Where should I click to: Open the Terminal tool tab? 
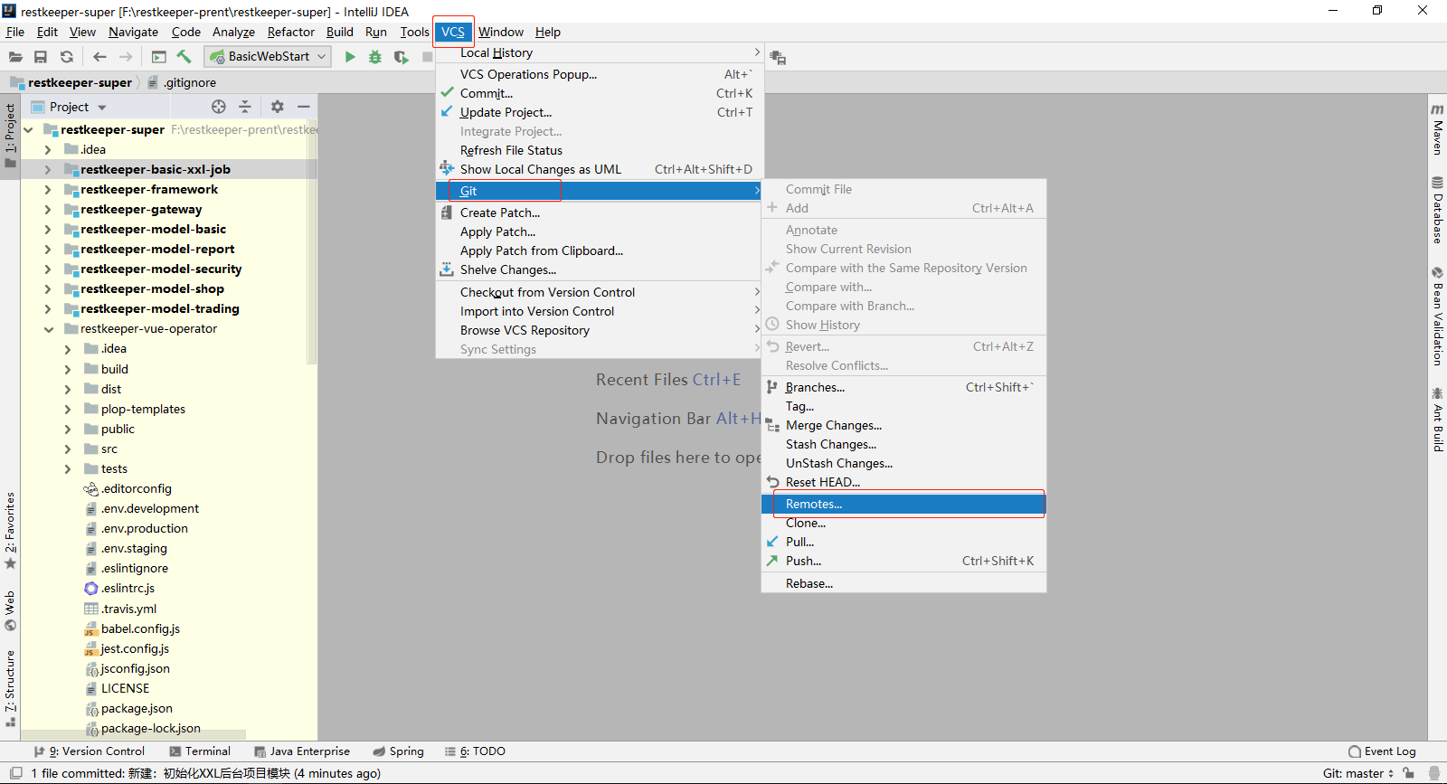[200, 751]
